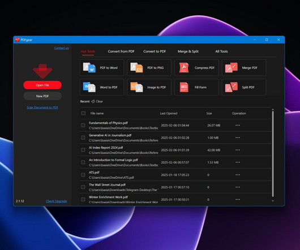Open more options for Generative AI in Journalism.pdf
Screen dimensions: 300x250
pos(238,137)
